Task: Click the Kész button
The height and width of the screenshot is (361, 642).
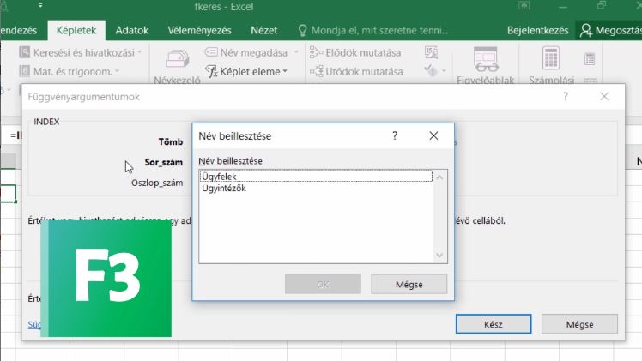Action: 494,324
